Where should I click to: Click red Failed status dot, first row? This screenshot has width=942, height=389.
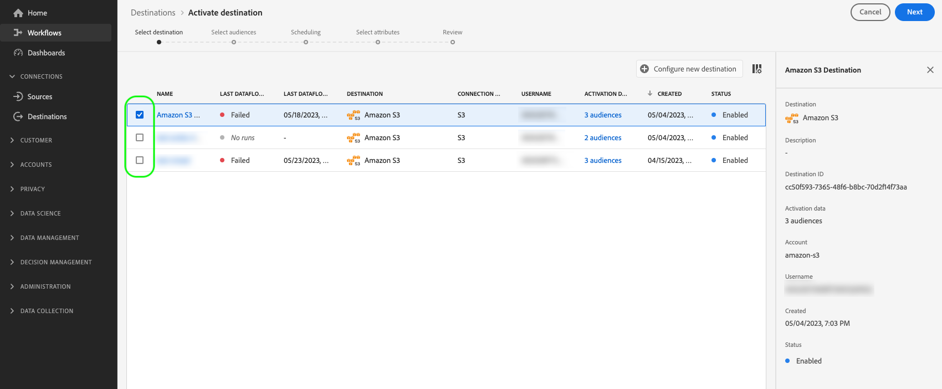[222, 115]
